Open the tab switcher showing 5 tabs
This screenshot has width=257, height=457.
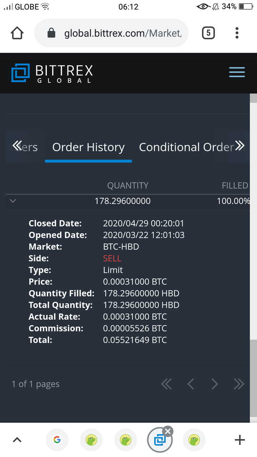(x=208, y=33)
